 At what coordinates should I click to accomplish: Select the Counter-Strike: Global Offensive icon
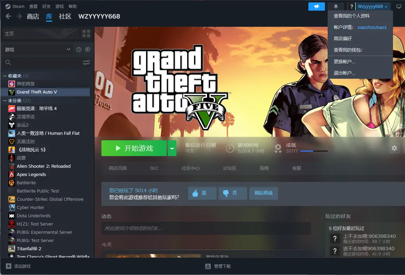pos(12,199)
